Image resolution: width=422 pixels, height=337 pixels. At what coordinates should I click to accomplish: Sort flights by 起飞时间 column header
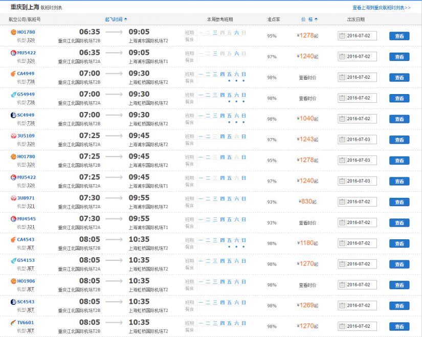(116, 19)
